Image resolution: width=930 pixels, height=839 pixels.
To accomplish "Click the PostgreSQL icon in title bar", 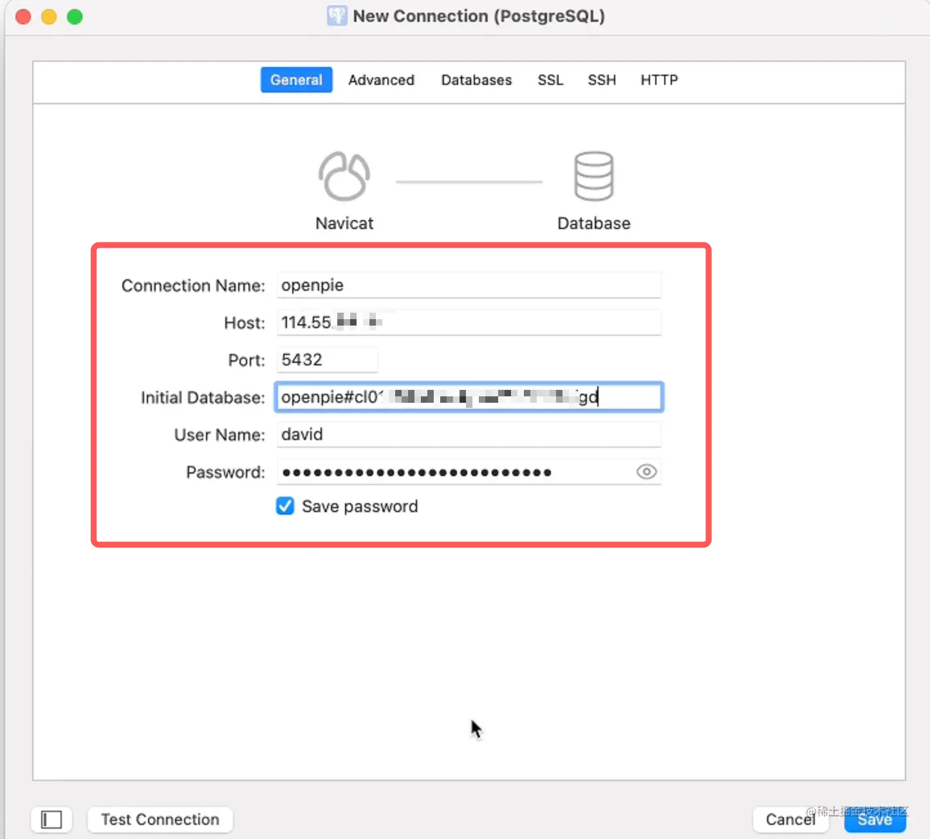I will tap(337, 16).
